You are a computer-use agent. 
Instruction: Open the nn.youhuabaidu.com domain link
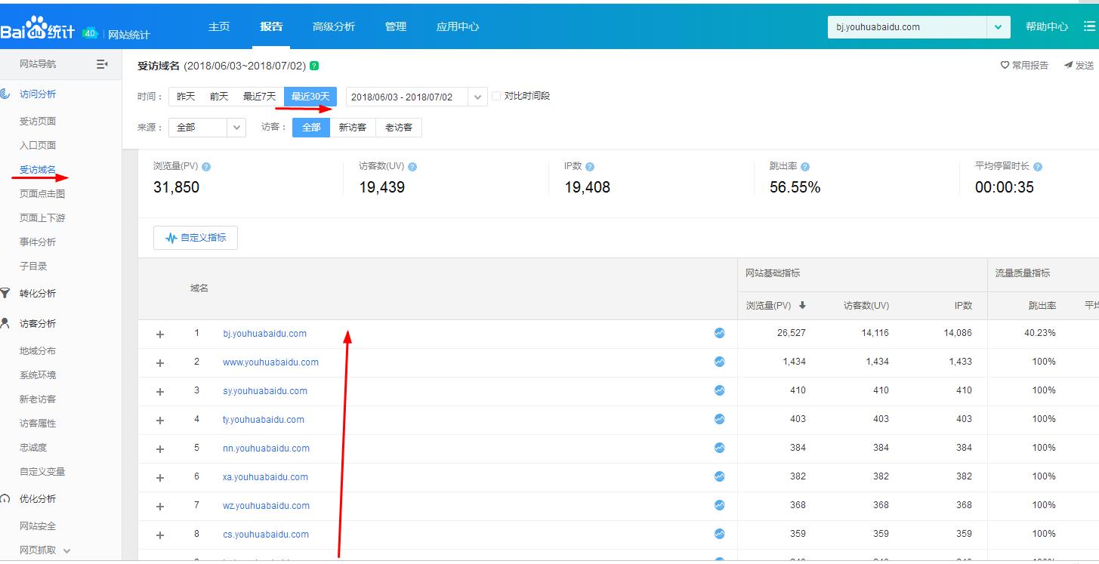tap(266, 448)
